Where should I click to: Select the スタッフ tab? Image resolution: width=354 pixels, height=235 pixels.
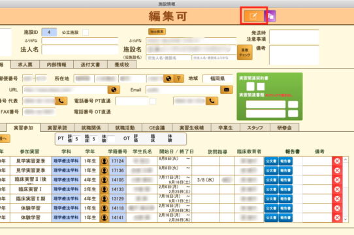(255, 128)
